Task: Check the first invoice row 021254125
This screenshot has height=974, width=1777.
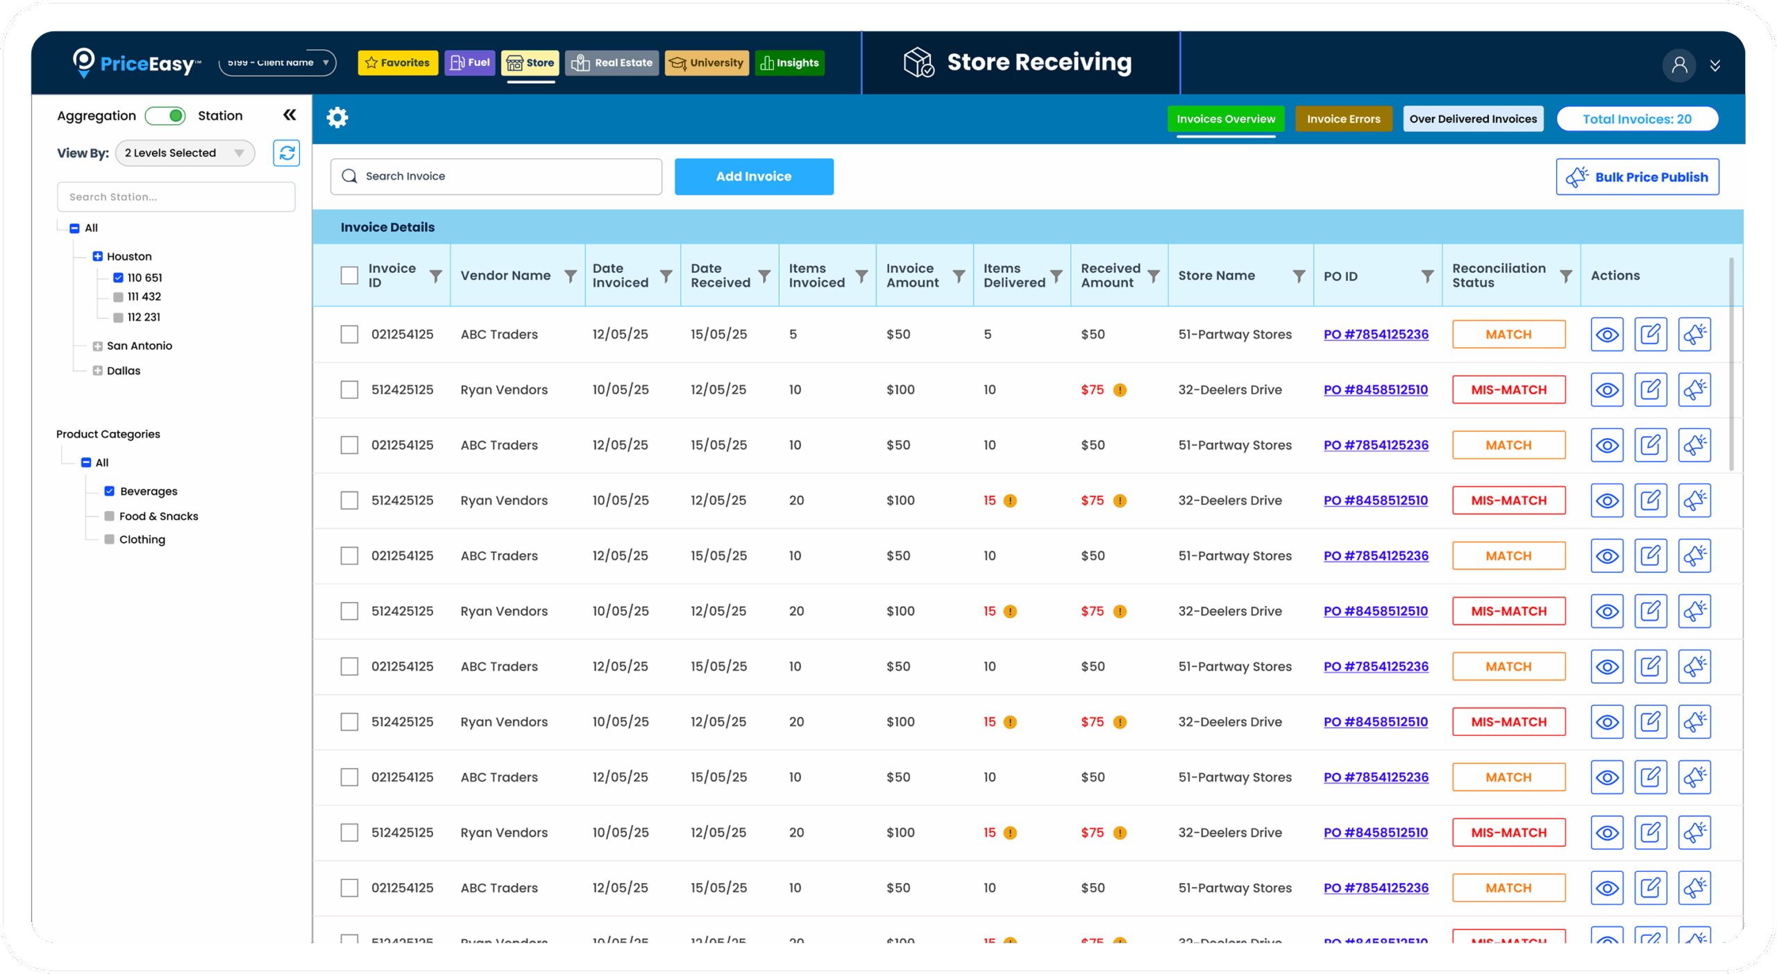Action: [349, 335]
